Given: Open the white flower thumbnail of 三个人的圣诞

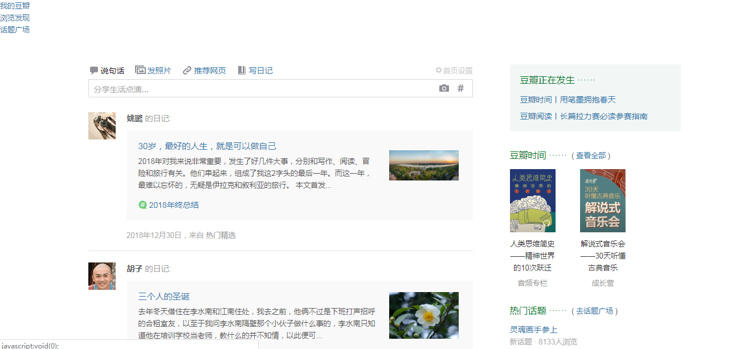Looking at the screenshot, I should click(424, 315).
